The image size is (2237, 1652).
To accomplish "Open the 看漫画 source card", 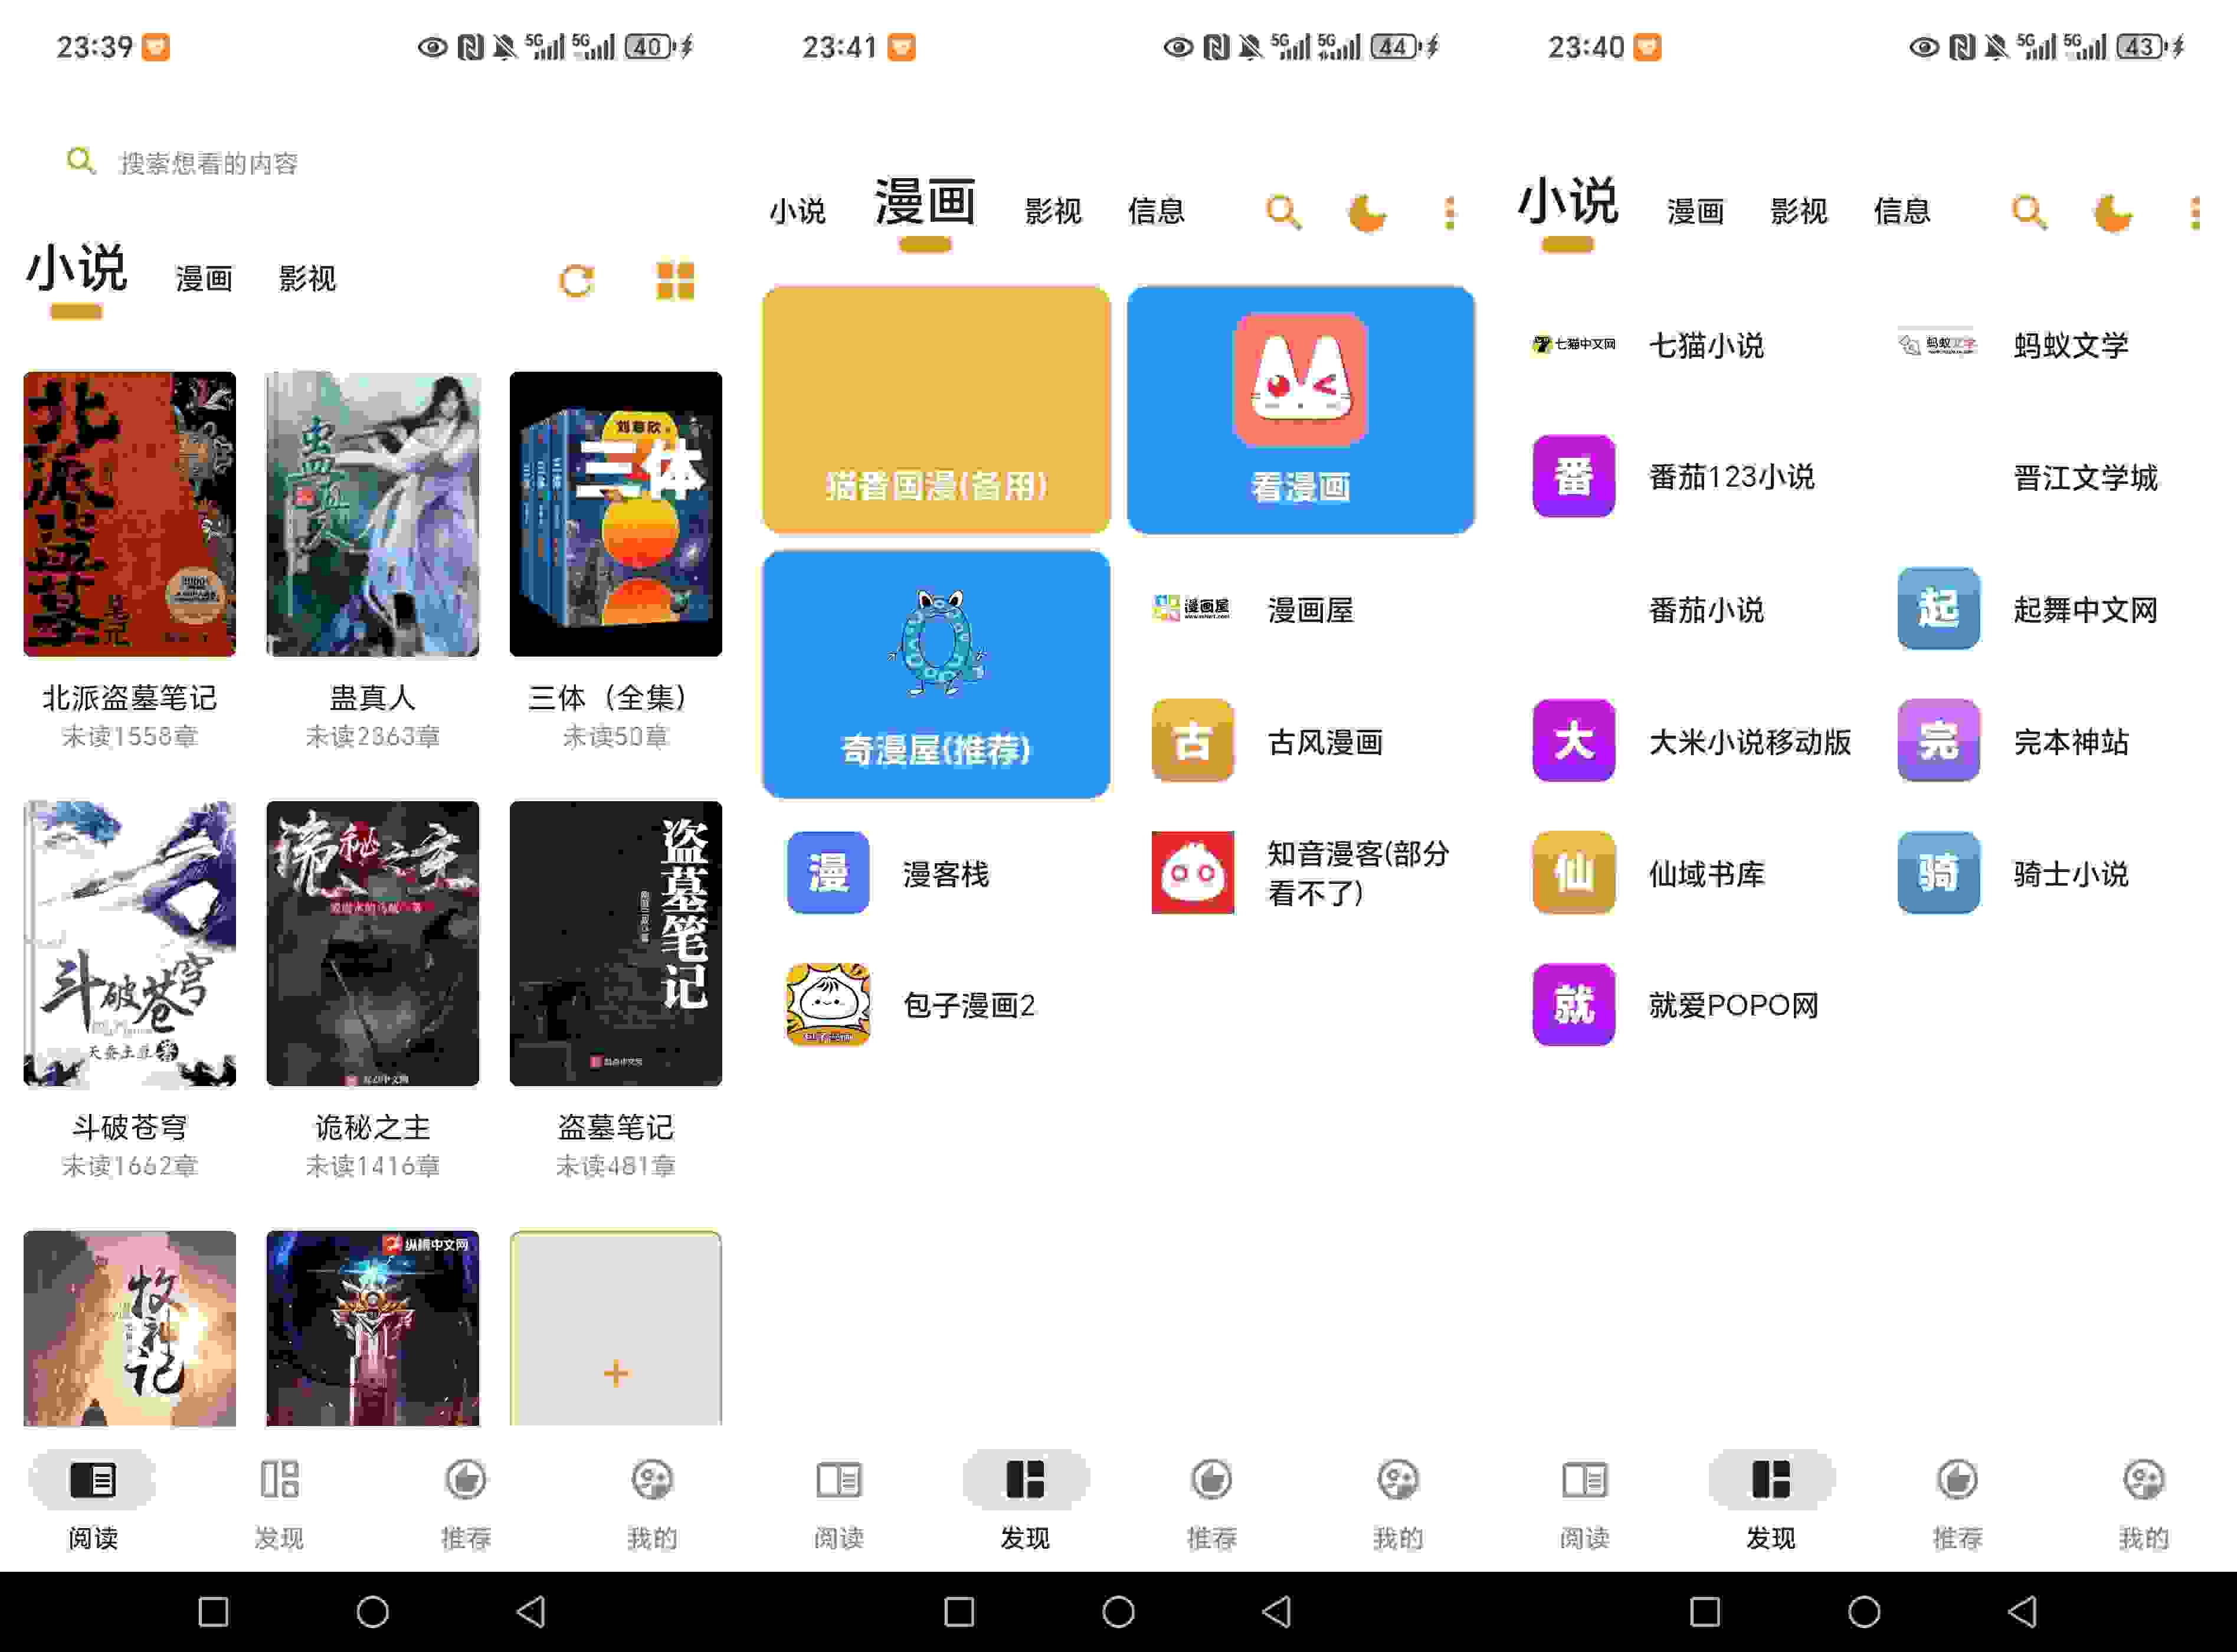I will pyautogui.click(x=1300, y=410).
